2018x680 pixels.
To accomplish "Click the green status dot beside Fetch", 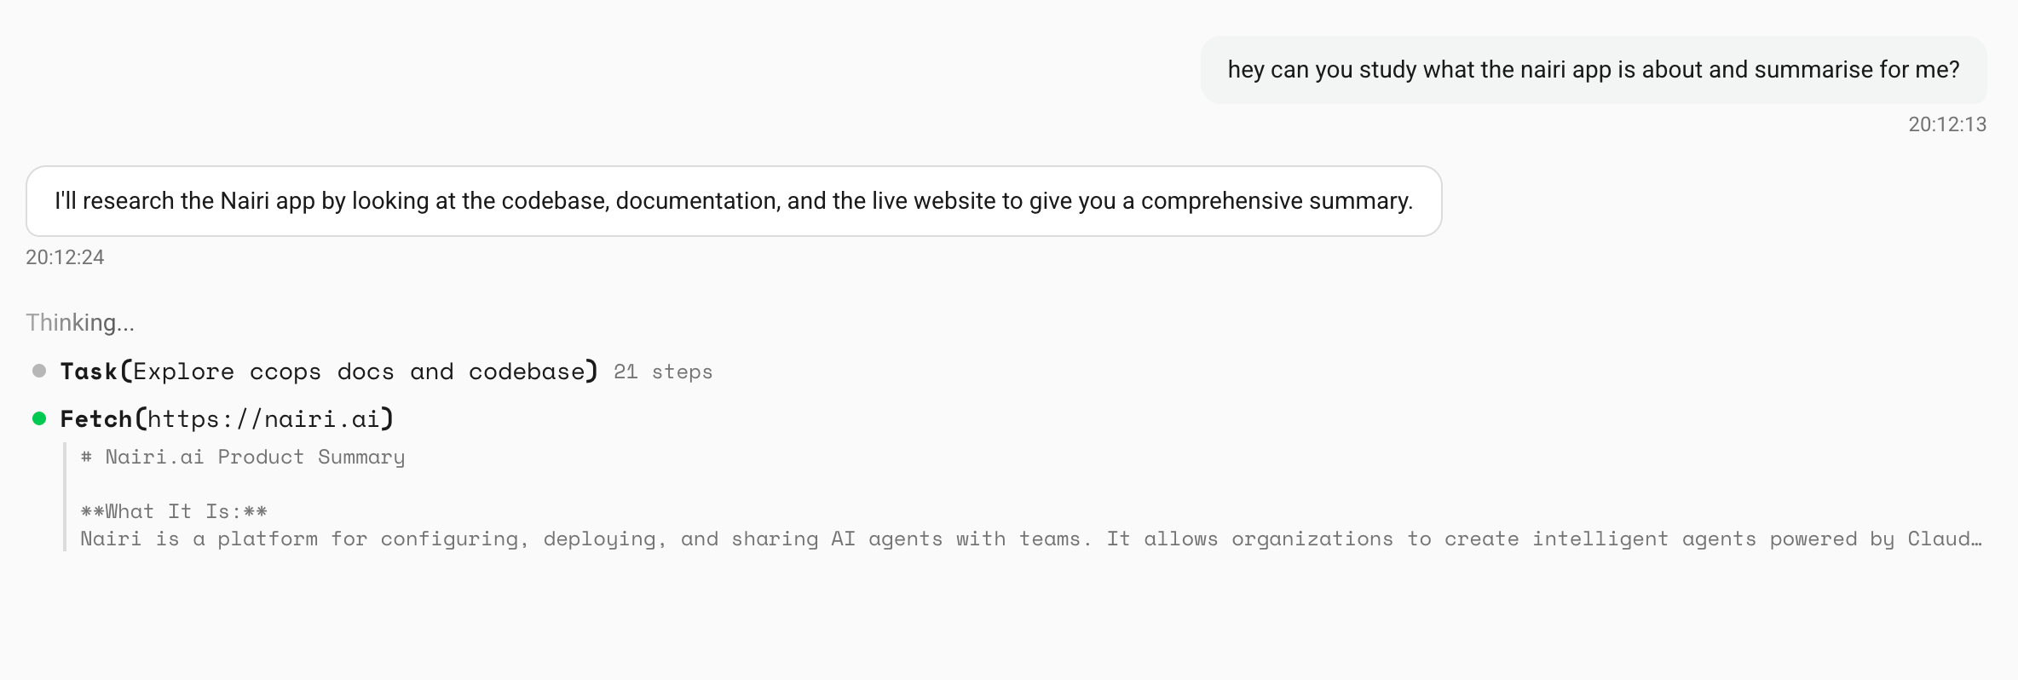I will tap(39, 418).
